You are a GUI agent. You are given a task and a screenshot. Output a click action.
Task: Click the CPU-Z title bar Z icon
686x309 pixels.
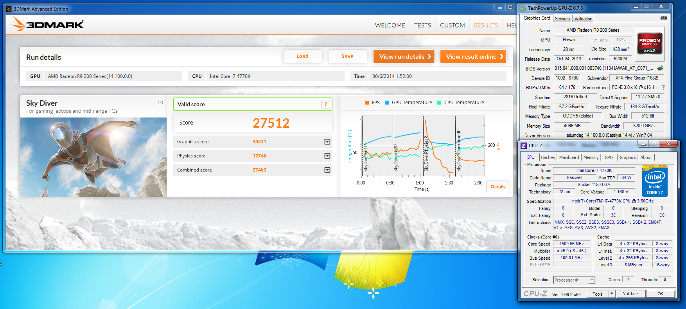point(524,145)
